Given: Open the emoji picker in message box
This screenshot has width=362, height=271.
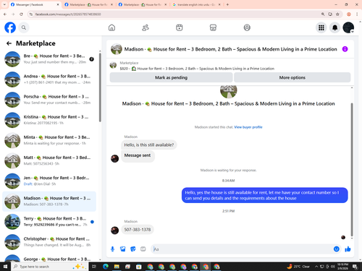Looking at the screenshot, I should point(337,249).
